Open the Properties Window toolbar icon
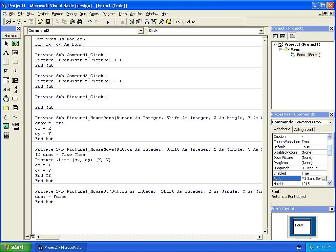The width and height of the screenshot is (336, 252). [139, 22]
